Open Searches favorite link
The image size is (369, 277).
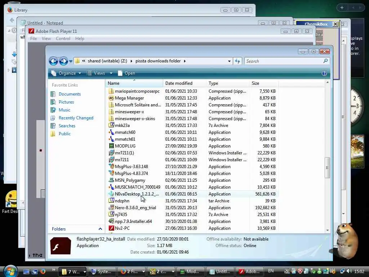(x=67, y=126)
